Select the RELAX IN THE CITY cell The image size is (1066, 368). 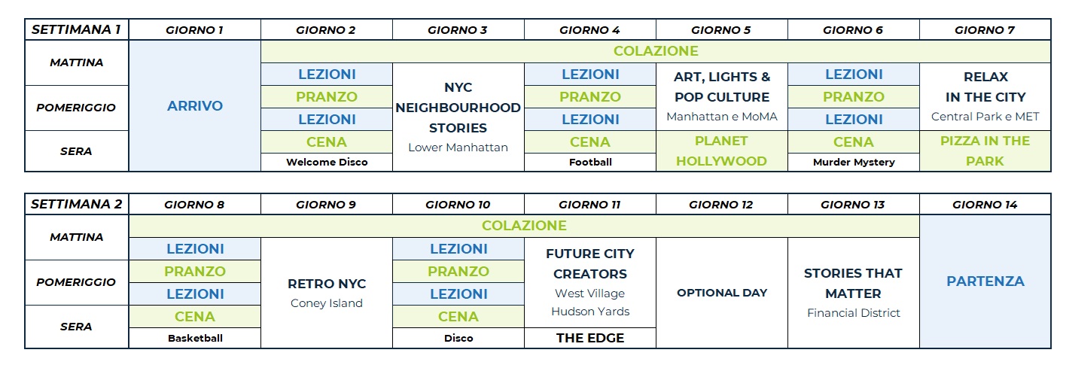[x=985, y=96]
